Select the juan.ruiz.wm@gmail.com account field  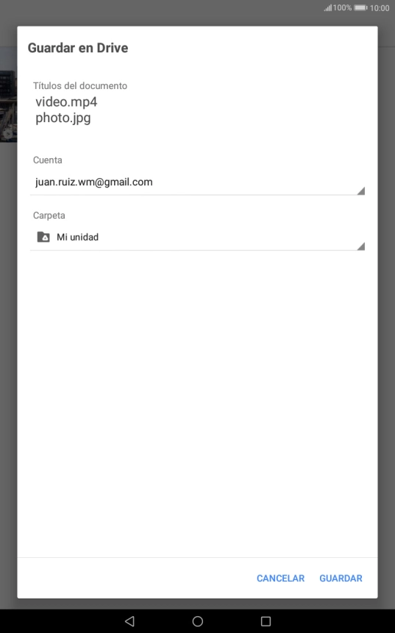coord(197,183)
